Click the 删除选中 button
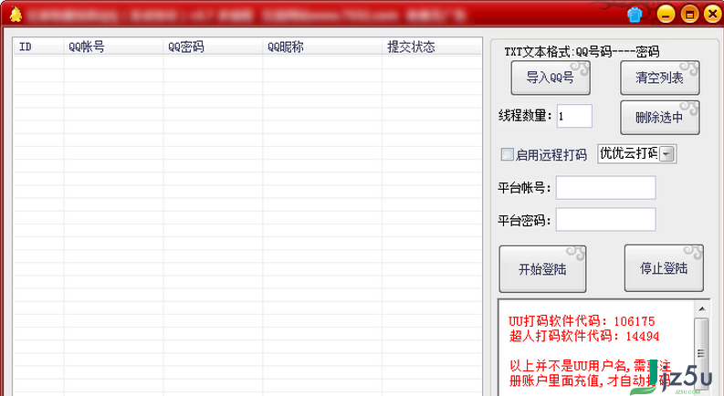Viewport: 724px width, 396px height. 660,117
